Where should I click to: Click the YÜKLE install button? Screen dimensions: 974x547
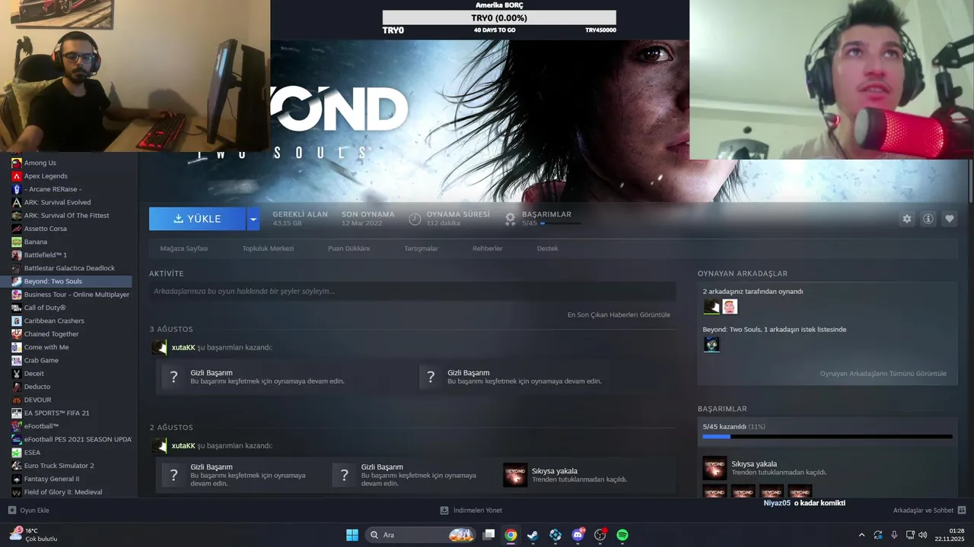click(x=197, y=219)
